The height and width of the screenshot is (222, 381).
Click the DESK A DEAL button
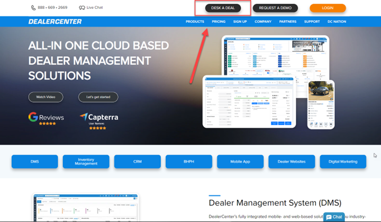coord(223,8)
